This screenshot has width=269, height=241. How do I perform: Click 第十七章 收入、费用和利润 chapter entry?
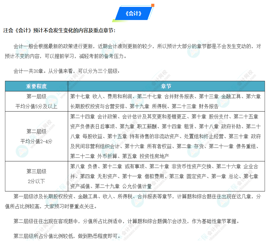(x=102, y=96)
